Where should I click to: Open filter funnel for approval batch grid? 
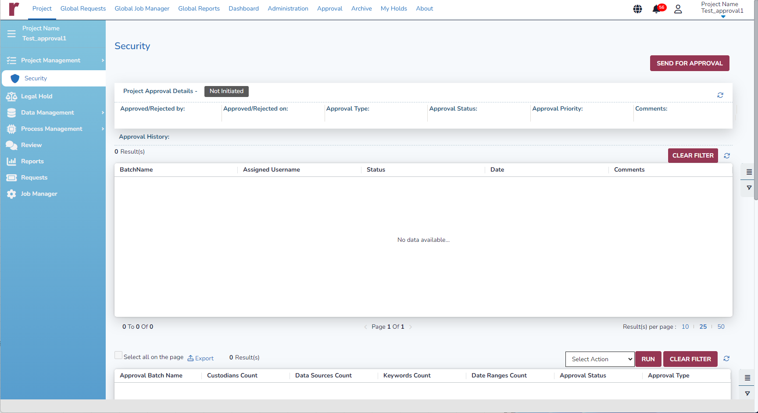click(747, 394)
